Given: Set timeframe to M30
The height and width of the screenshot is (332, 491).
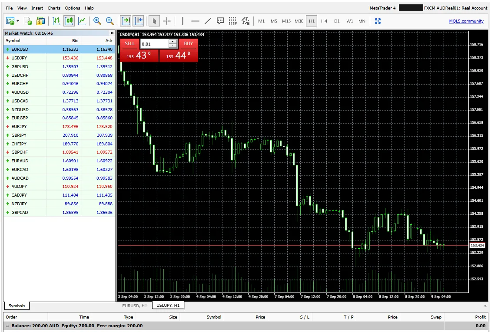Looking at the screenshot, I should 299,21.
